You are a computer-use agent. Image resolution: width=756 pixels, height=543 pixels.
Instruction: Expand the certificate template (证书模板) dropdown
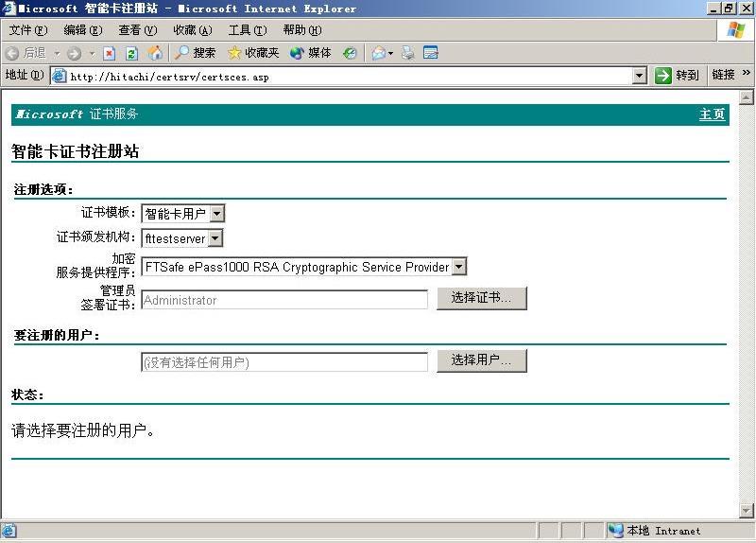pos(217,214)
